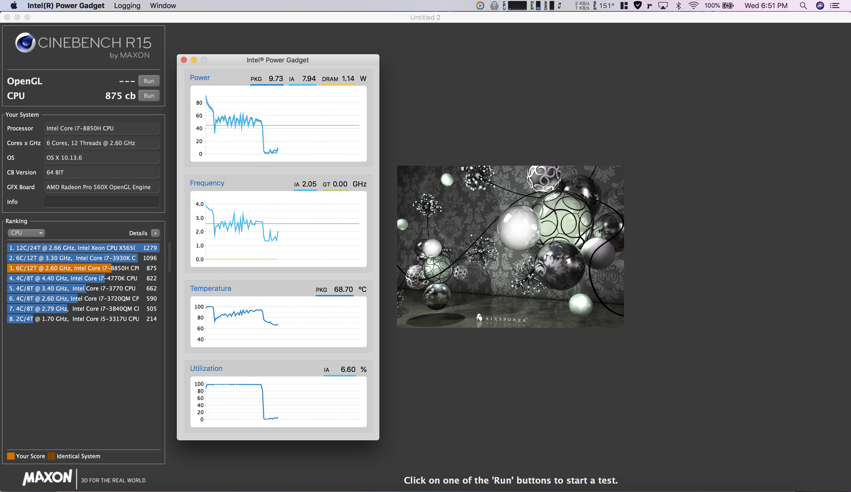The height and width of the screenshot is (492, 851).
Task: Run the CPU benchmark
Action: (x=149, y=96)
